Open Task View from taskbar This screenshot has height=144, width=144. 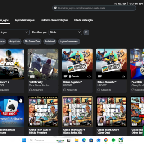(69, 140)
